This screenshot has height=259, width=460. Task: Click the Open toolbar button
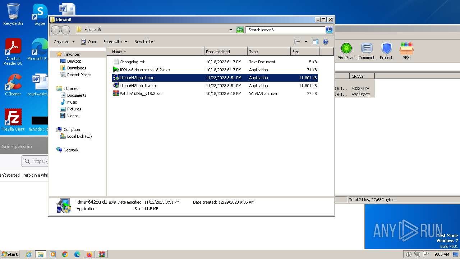pyautogui.click(x=89, y=42)
